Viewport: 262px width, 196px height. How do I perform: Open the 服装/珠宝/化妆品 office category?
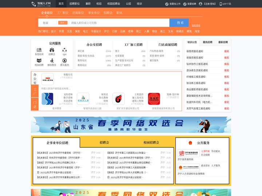[x=86, y=56]
